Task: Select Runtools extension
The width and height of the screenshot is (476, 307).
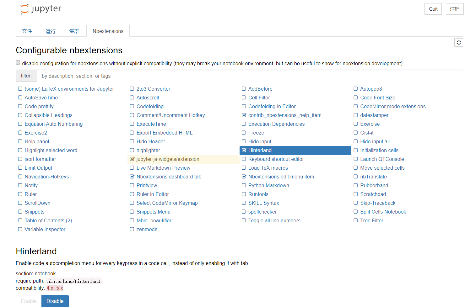Action: coord(258,194)
